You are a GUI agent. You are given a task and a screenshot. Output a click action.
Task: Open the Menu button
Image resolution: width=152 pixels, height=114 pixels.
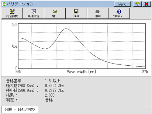[x=123, y=4]
